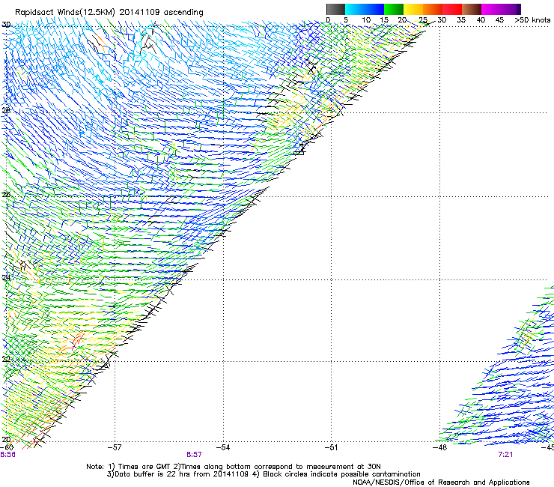
Task: Click the '>50 knots' legend label
Action: (532, 20)
